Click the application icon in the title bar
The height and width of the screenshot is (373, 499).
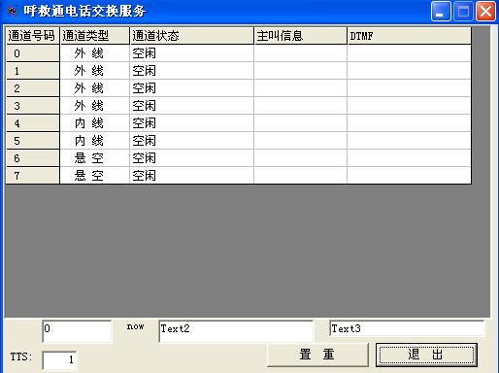coord(13,12)
